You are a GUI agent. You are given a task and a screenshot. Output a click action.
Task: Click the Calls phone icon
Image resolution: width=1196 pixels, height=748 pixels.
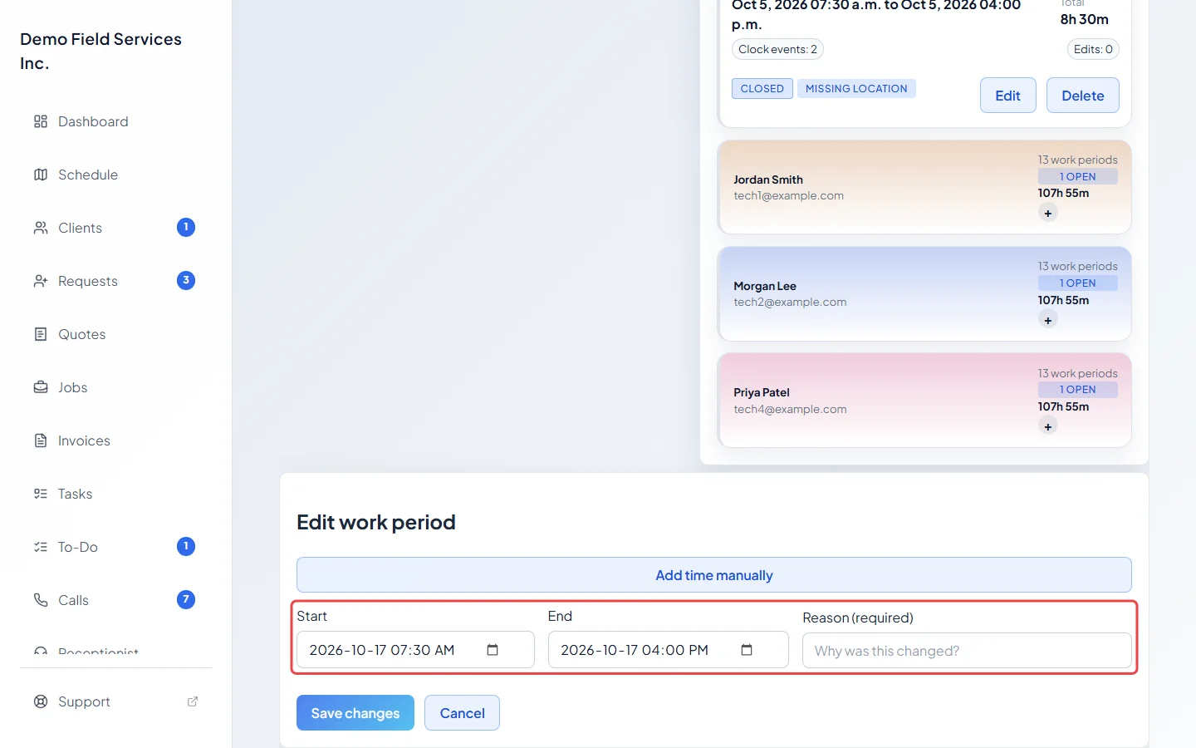[41, 600]
